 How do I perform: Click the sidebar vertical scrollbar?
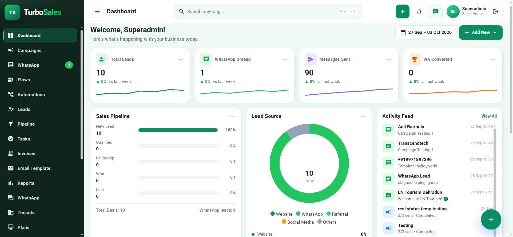[x=82, y=94]
